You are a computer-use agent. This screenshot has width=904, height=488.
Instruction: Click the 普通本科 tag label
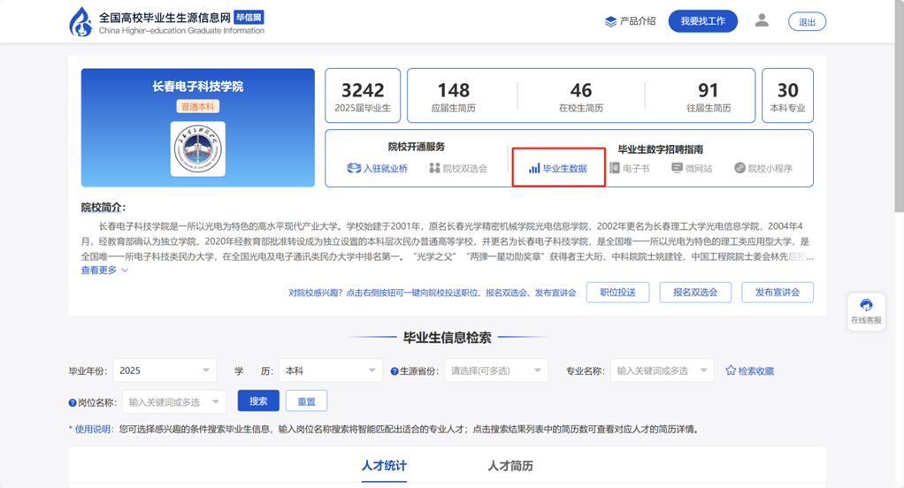point(198,107)
